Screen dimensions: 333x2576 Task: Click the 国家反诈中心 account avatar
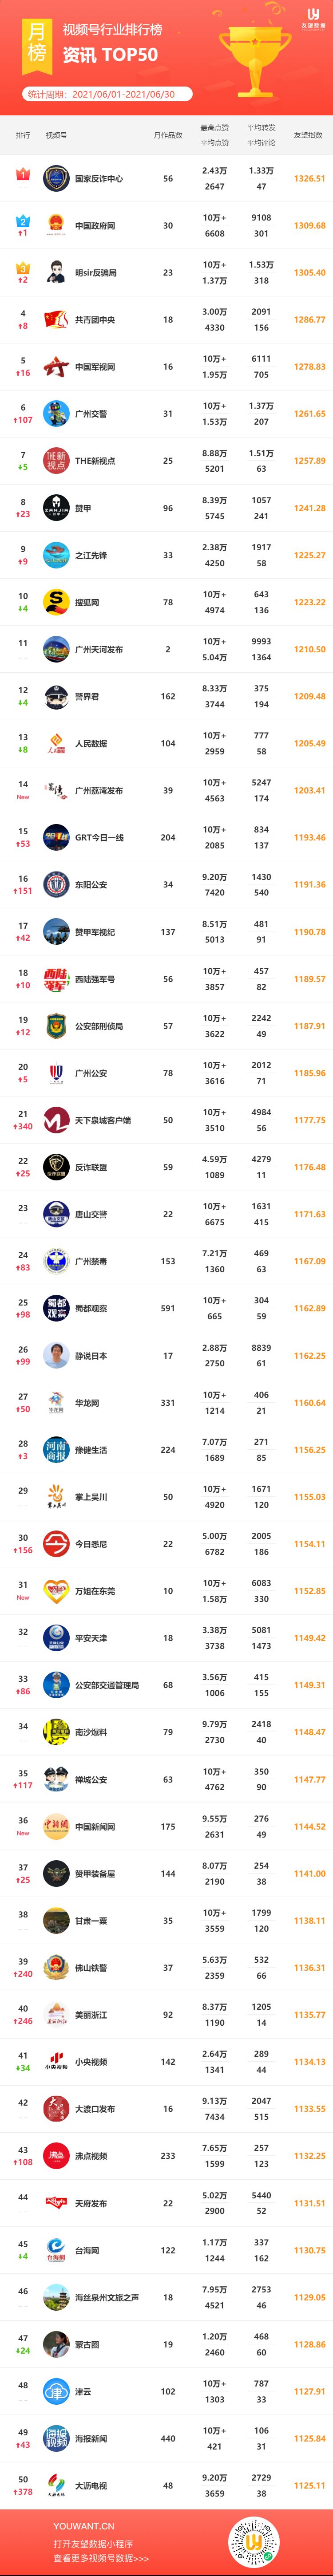pyautogui.click(x=56, y=179)
